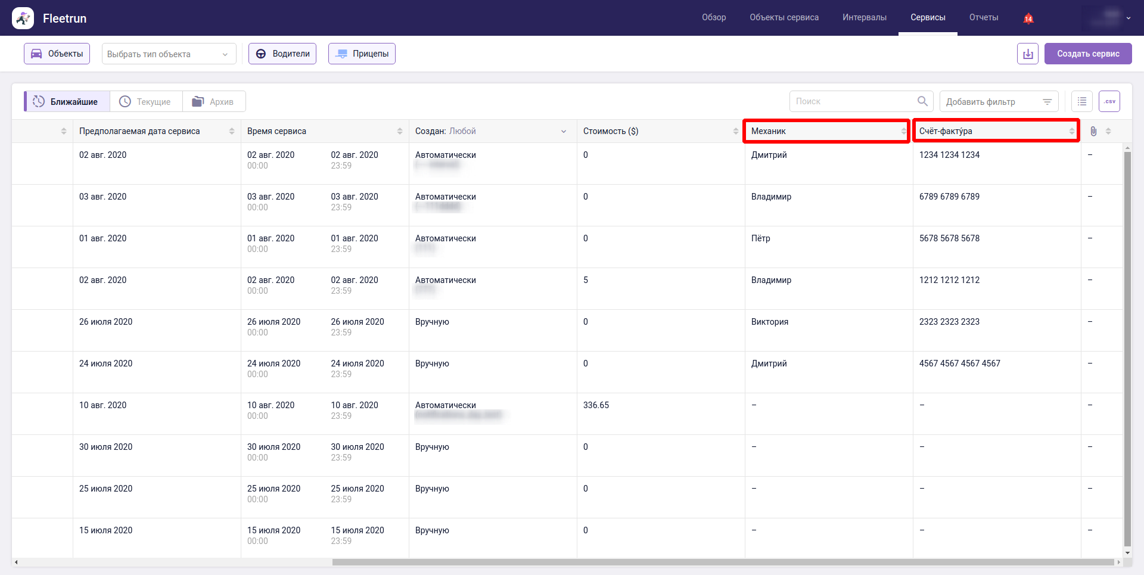Toggle the Водители filter button
Image resolution: width=1144 pixels, height=575 pixels.
pyautogui.click(x=282, y=54)
